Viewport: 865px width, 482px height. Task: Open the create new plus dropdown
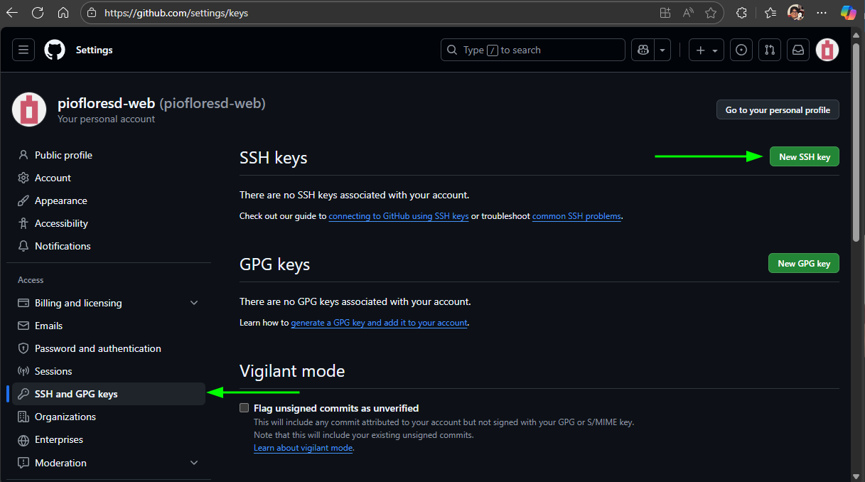[706, 50]
